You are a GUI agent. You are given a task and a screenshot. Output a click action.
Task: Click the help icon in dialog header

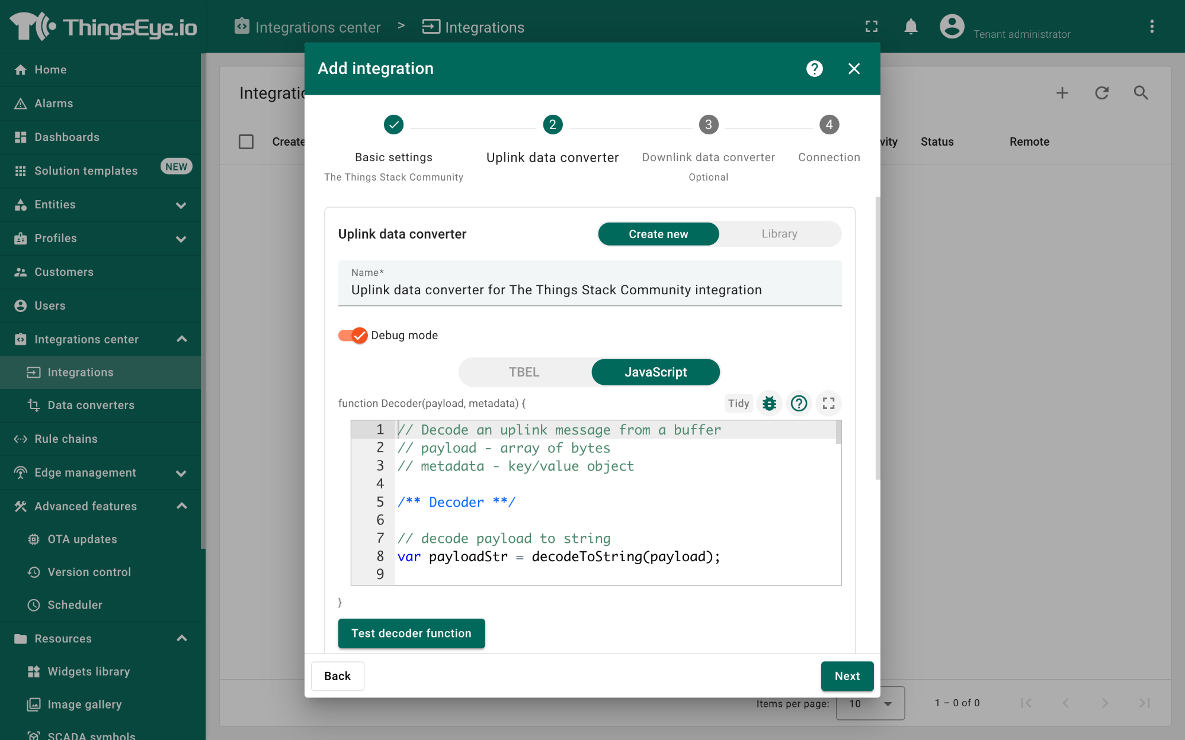[815, 68]
